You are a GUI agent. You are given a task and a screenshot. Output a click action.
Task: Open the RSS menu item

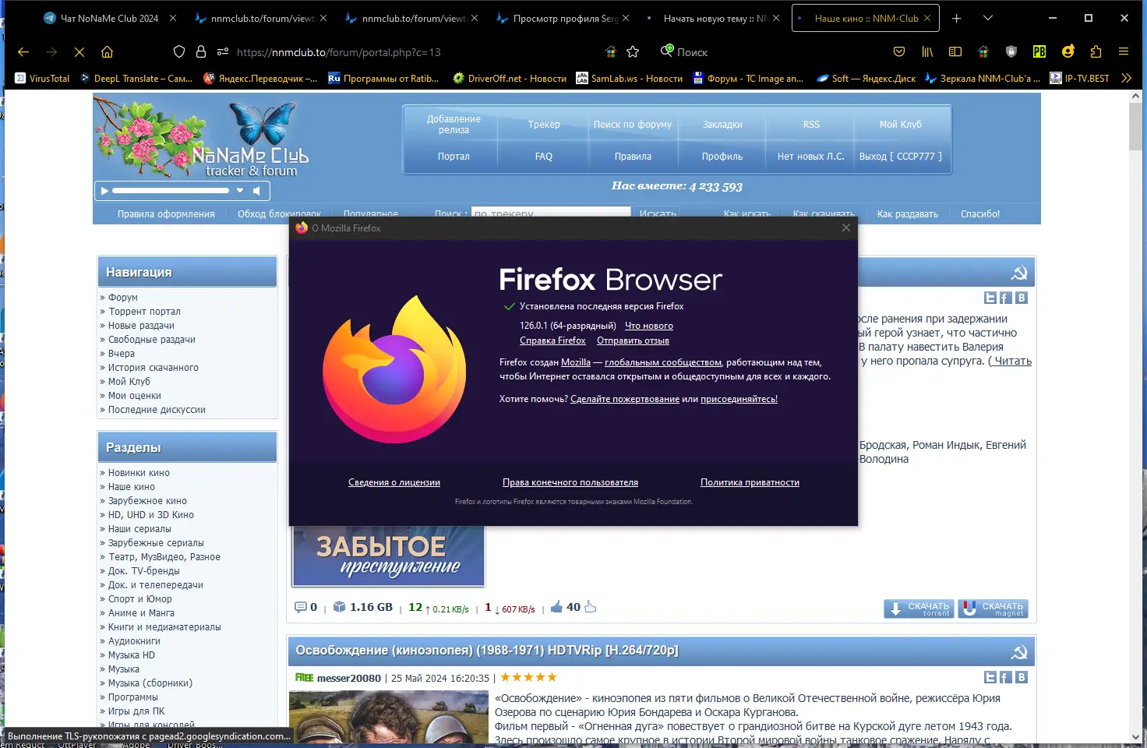[x=811, y=125]
